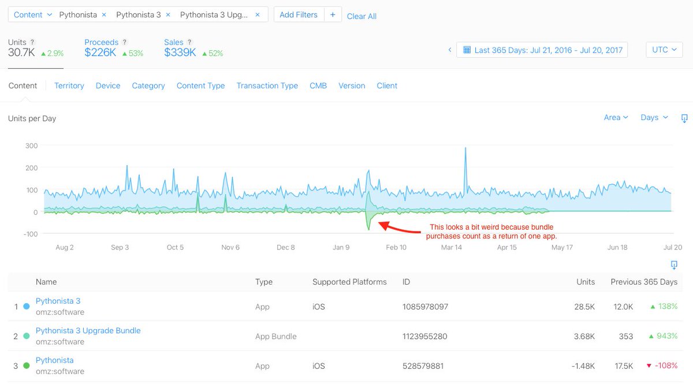Sort by Previous 365 Days column header
The image size is (693, 392).
644,282
